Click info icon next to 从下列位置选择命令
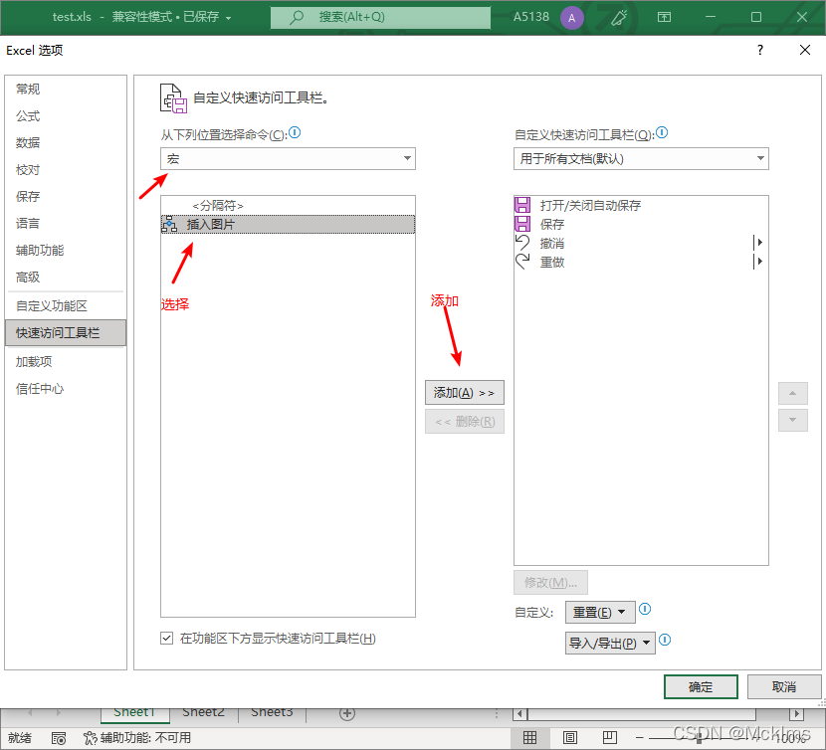 tap(295, 132)
